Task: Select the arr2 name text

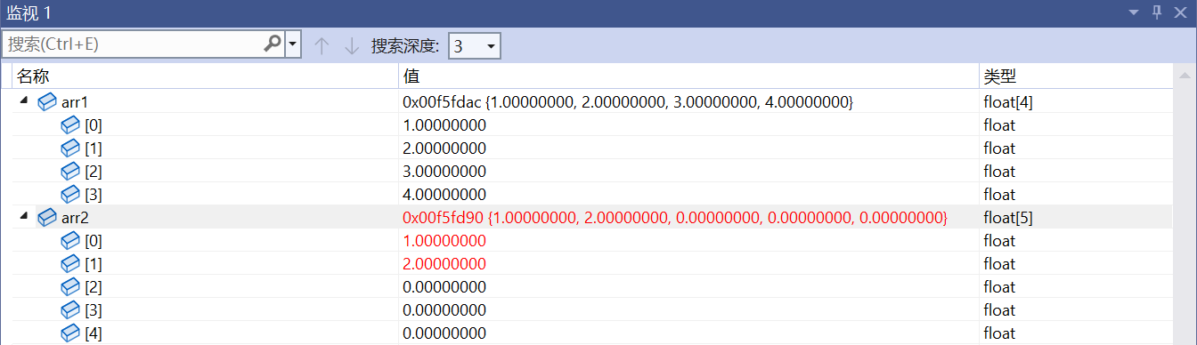Action: click(75, 219)
